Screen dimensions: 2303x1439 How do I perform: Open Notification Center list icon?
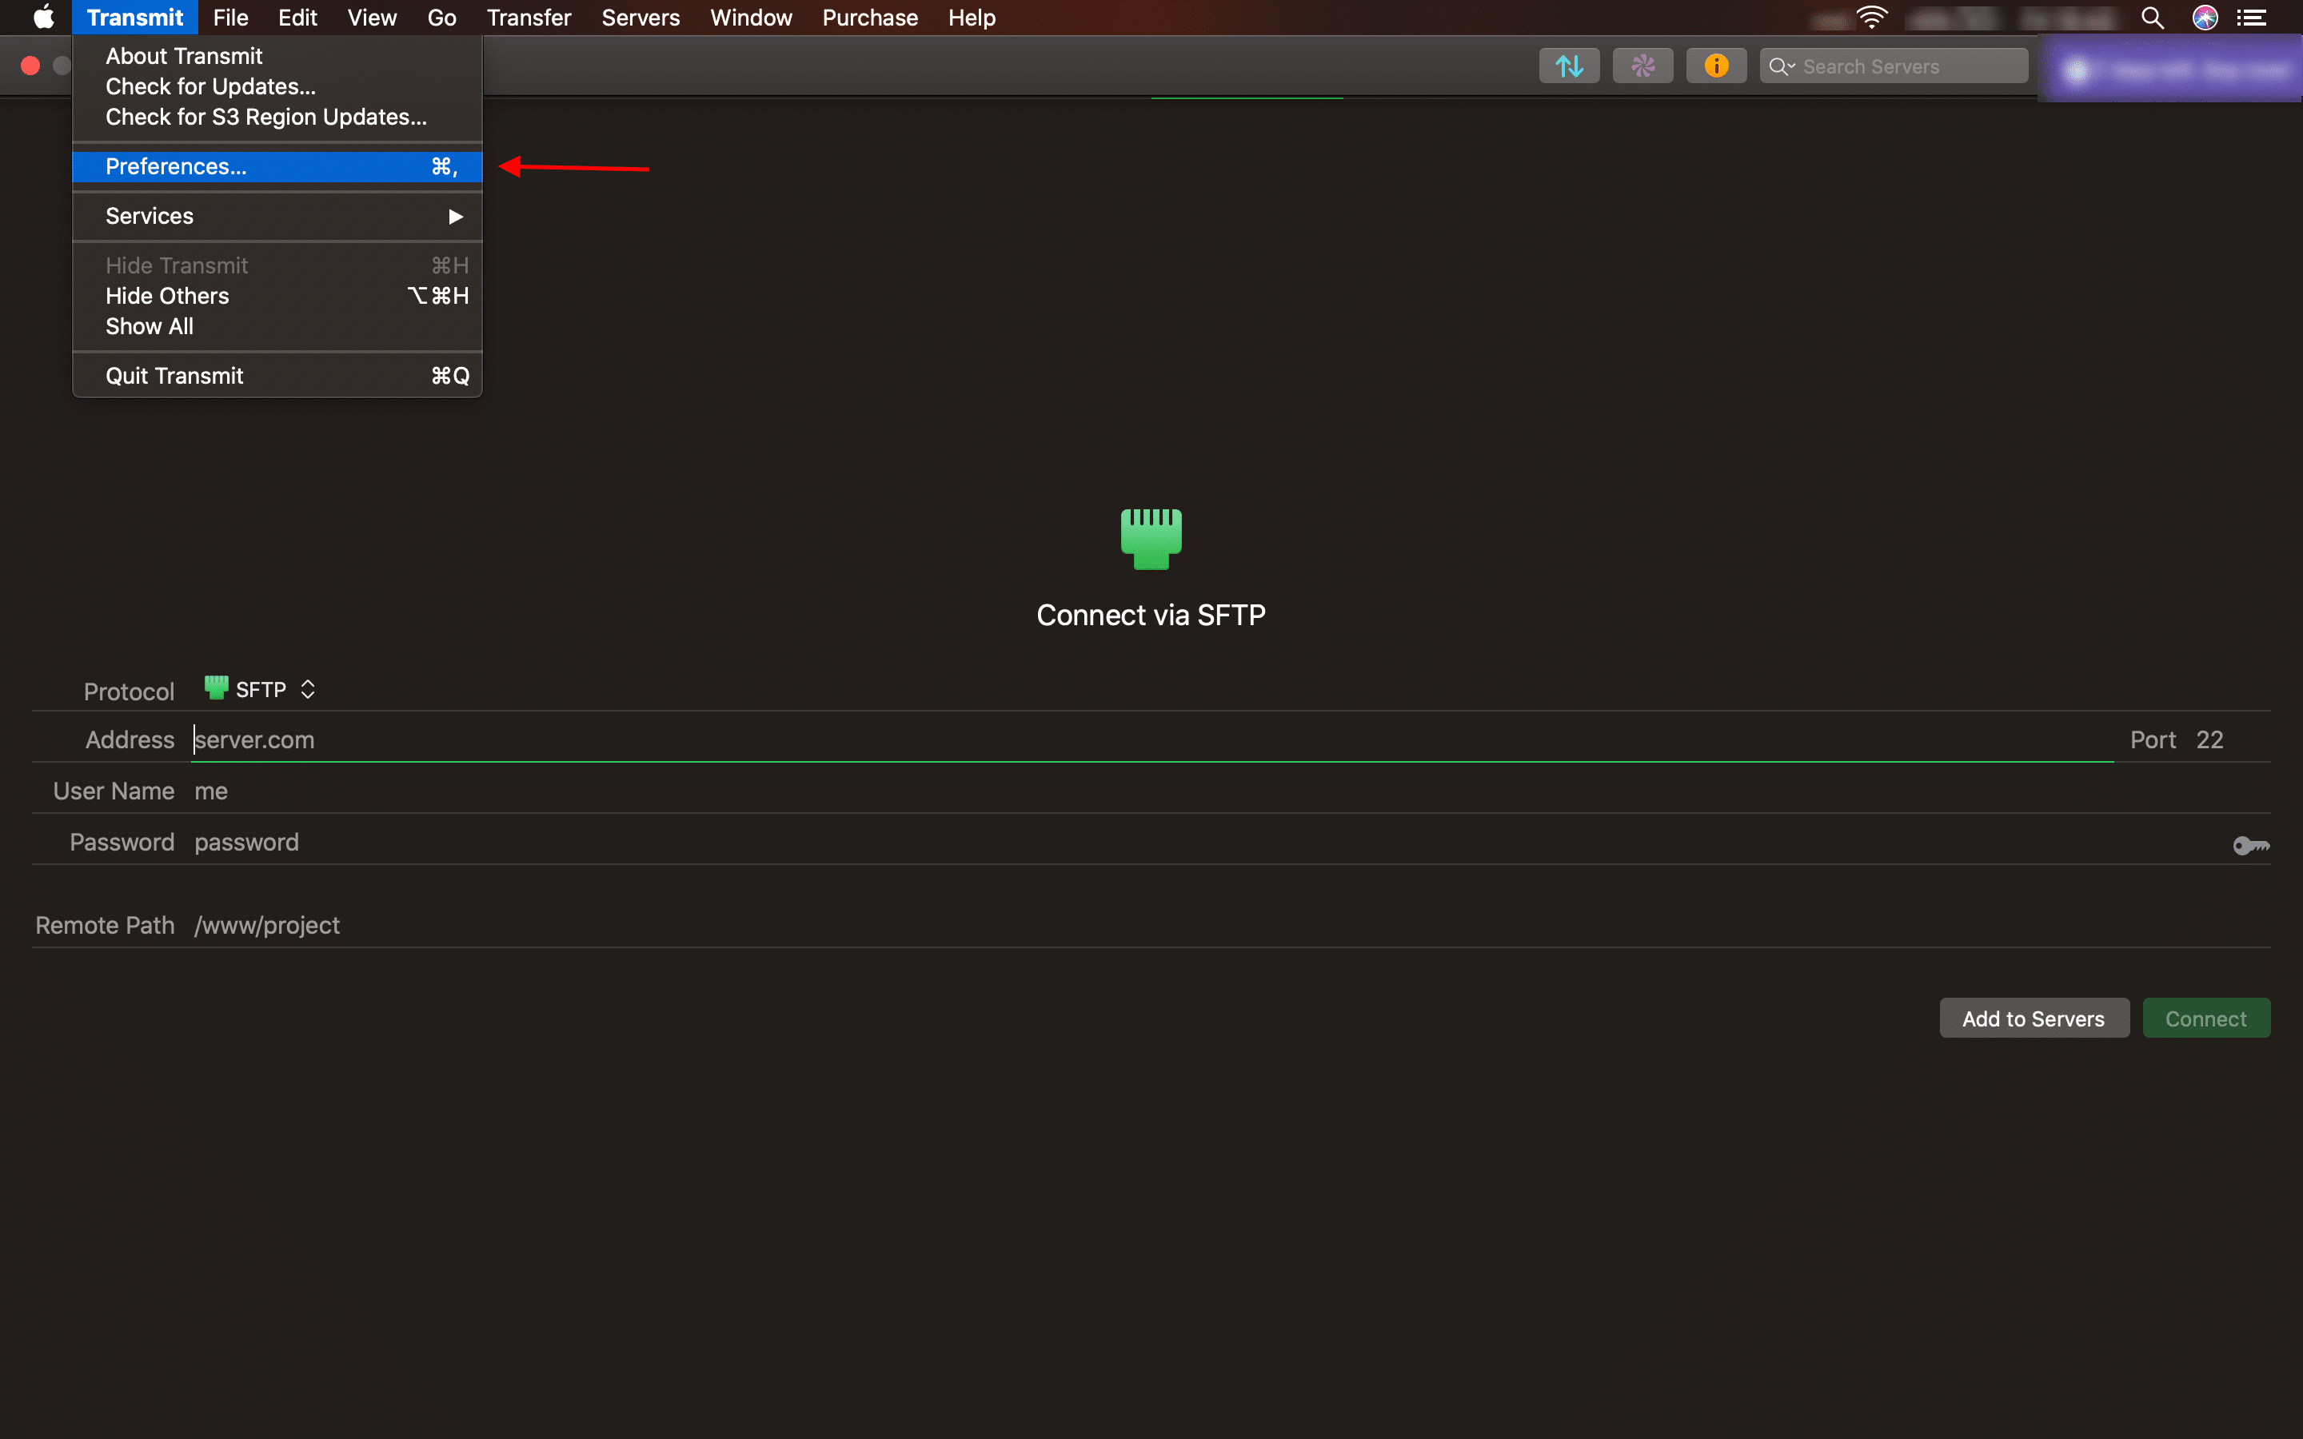2252,17
